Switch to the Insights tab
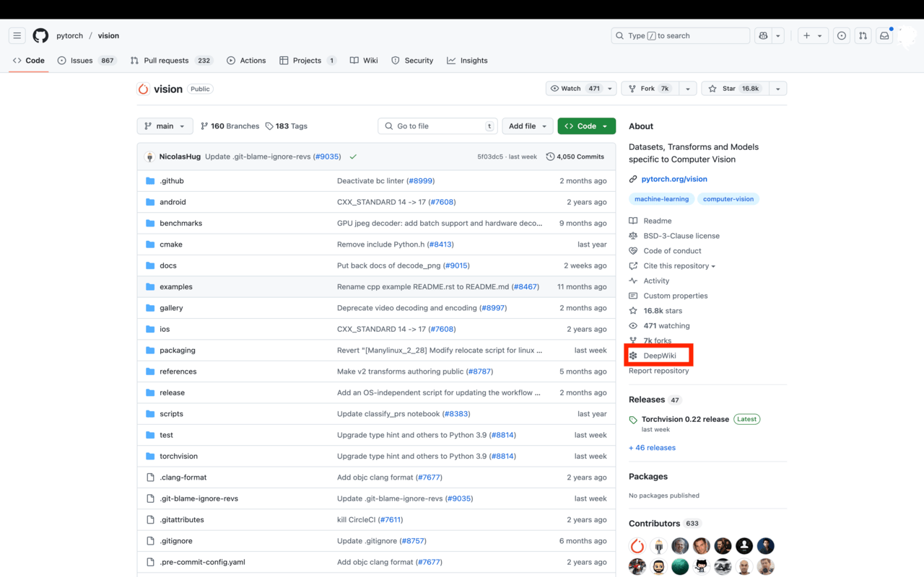The image size is (924, 577). point(467,61)
